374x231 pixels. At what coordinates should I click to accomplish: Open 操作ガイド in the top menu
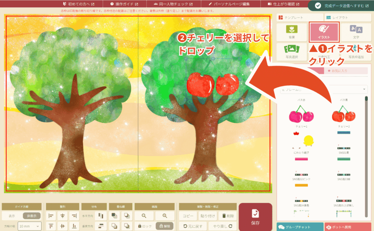coord(124,4)
